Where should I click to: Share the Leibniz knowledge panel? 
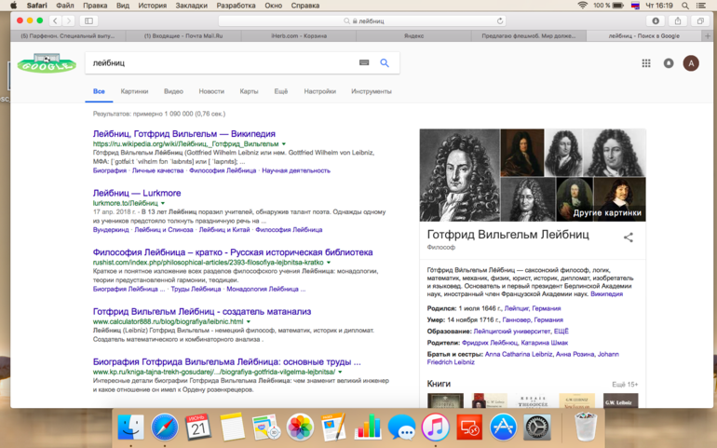(x=629, y=238)
